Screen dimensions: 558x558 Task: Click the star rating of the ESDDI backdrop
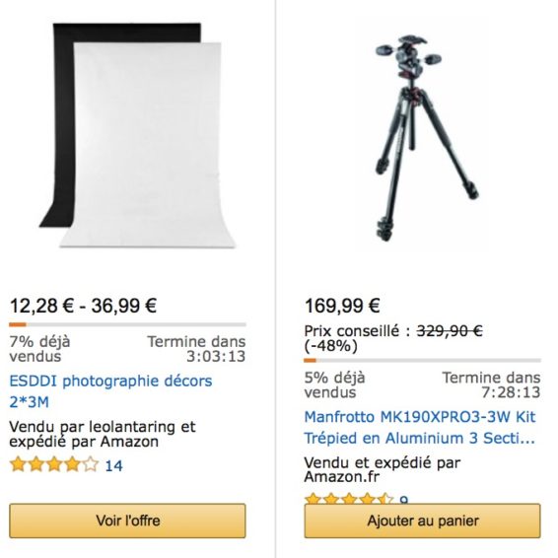pos(54,464)
